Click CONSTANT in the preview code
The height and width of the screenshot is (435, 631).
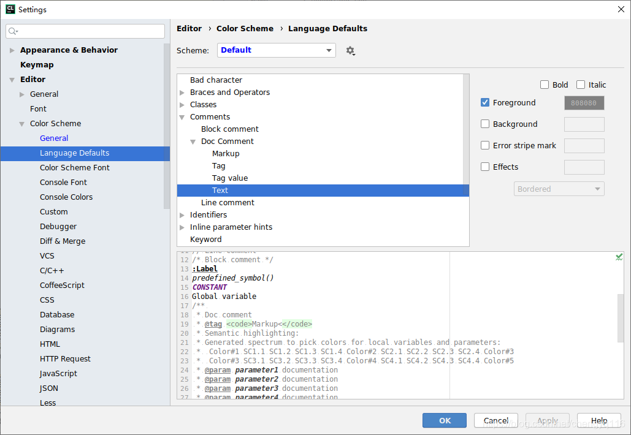pyautogui.click(x=209, y=287)
